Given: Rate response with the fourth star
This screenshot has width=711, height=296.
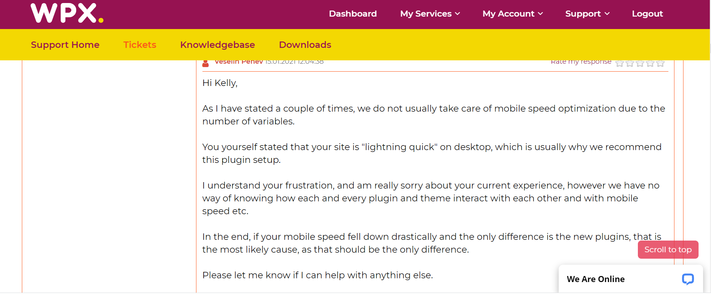Looking at the screenshot, I should (650, 63).
